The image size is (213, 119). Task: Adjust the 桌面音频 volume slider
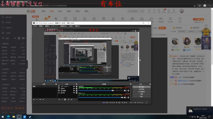[101, 90]
